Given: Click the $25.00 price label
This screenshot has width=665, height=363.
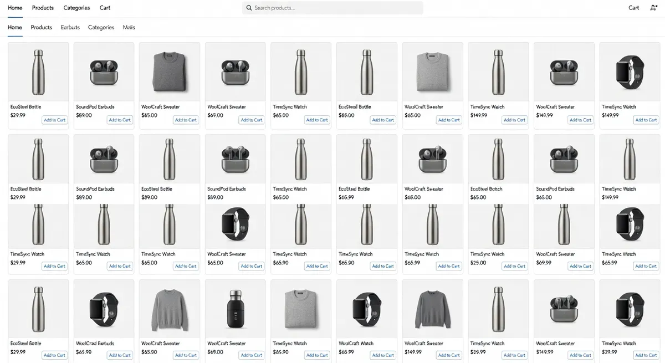Looking at the screenshot, I should coord(478,263).
